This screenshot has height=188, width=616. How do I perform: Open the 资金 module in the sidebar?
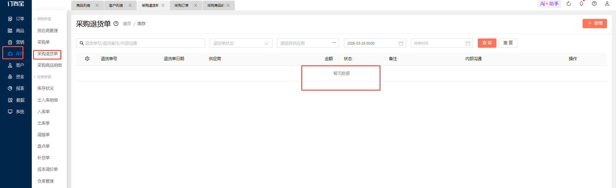pyautogui.click(x=16, y=77)
